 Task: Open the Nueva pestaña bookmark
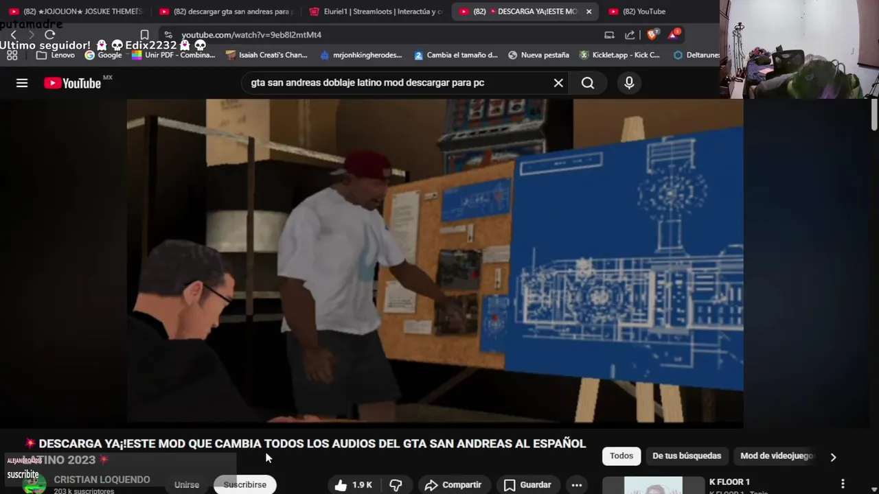pyautogui.click(x=538, y=55)
